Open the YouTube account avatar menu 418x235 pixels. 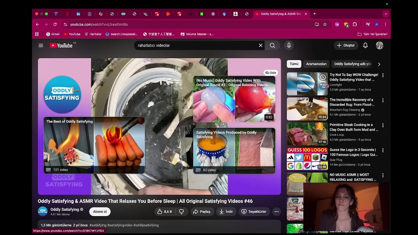(x=379, y=45)
